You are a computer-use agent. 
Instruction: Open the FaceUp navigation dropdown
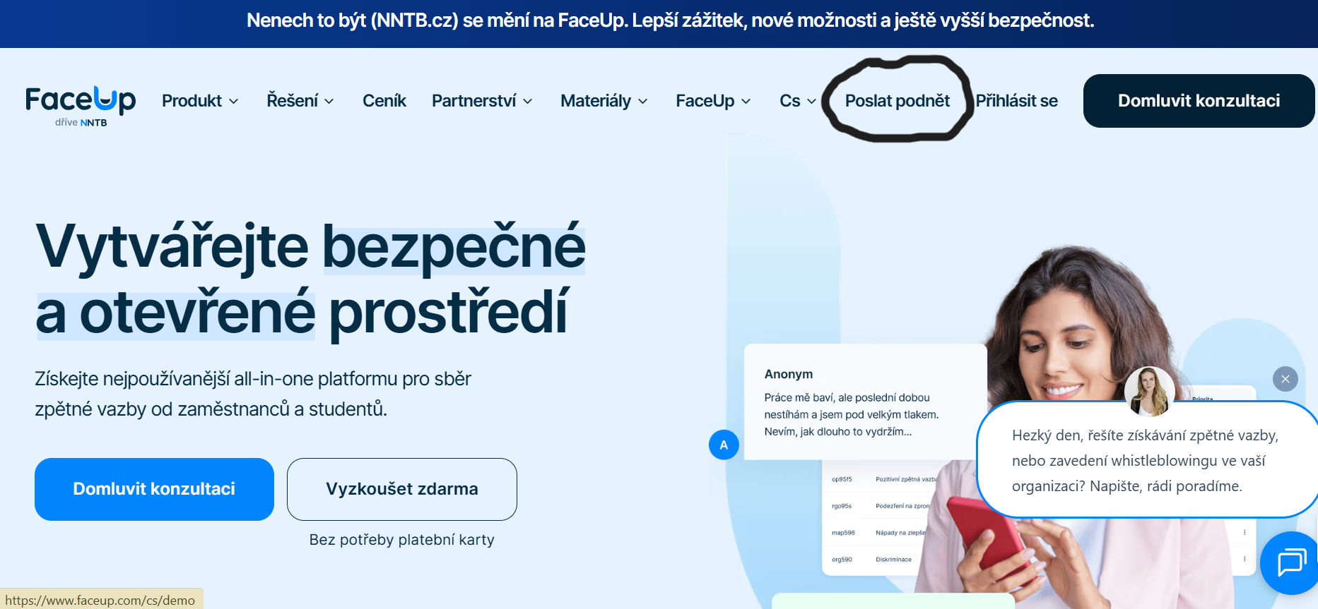pyautogui.click(x=712, y=101)
